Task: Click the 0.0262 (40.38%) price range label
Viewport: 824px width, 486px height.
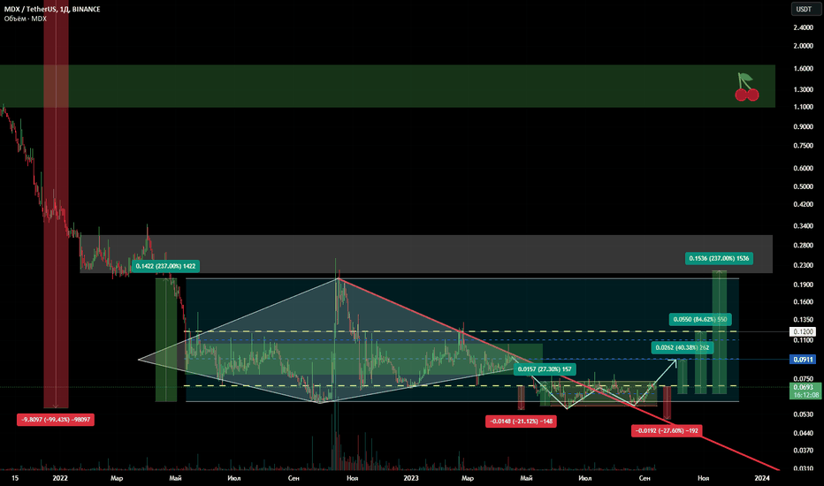Action: point(683,348)
